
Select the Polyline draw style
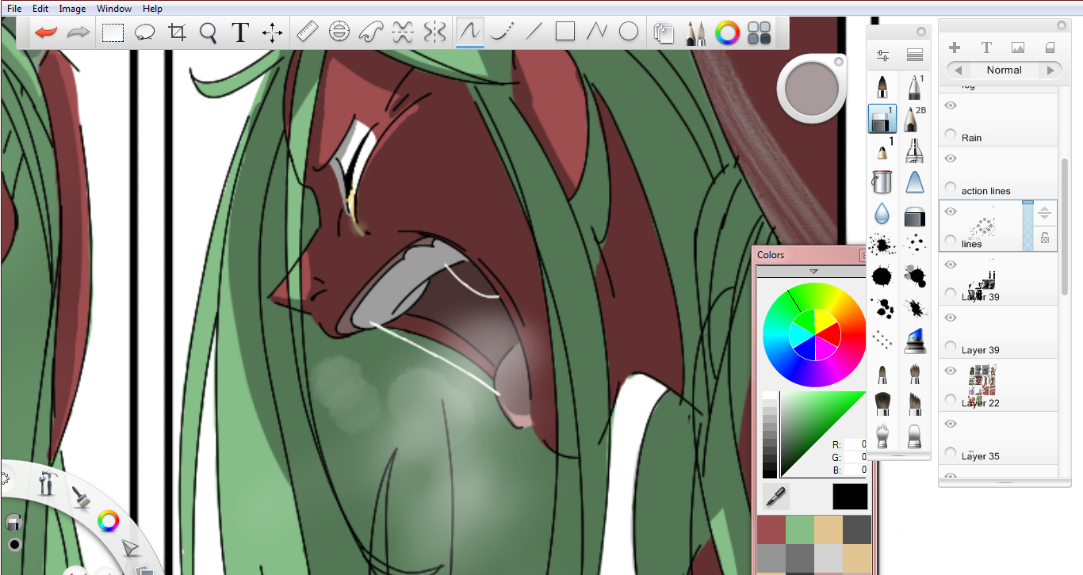[596, 32]
